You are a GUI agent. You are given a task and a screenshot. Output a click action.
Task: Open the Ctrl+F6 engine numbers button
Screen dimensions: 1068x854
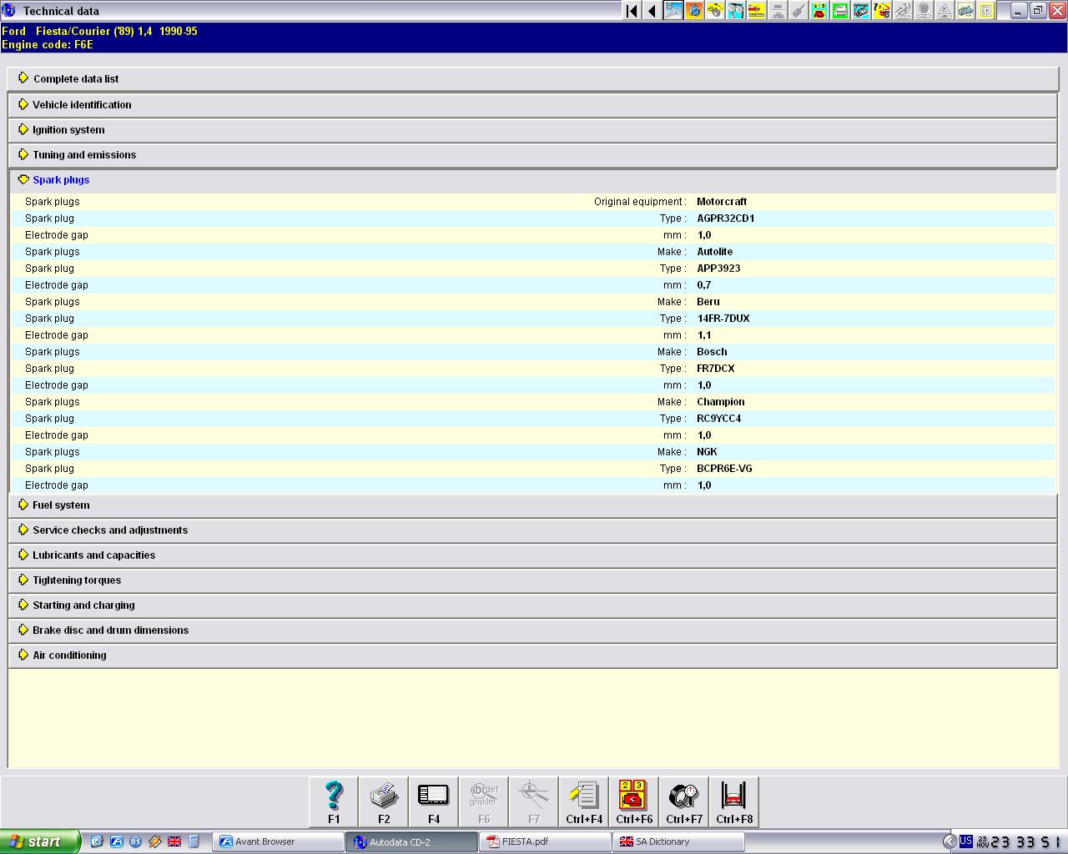[x=634, y=801]
